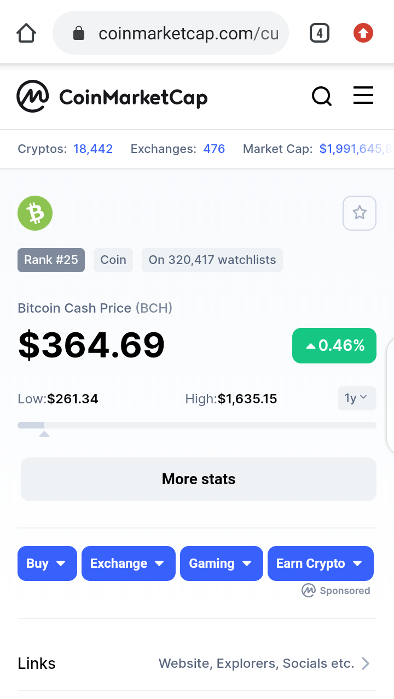Screen dimensions: 394x699
Task: Open the Cryptos count 18,442 link
Action: coord(93,149)
